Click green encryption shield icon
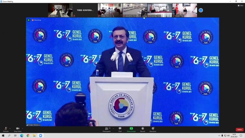Screen dimensions: 245x138 click(x=28, y=20)
